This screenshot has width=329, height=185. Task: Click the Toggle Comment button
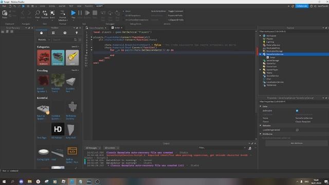[176, 11]
